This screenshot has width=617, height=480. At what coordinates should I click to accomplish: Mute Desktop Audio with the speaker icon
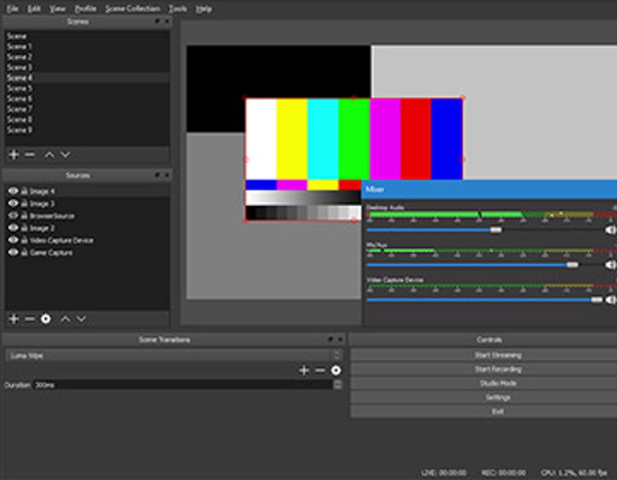[609, 230]
